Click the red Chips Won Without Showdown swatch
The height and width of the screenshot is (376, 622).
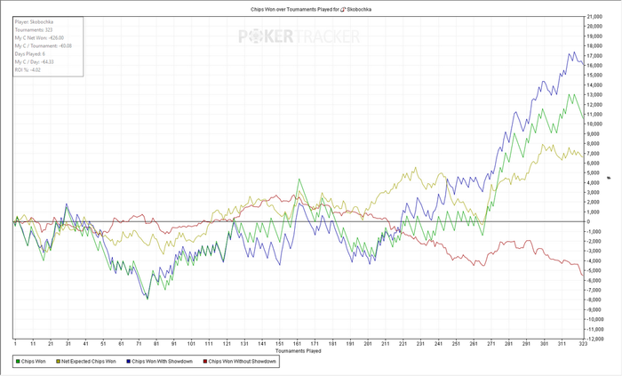[x=205, y=361]
